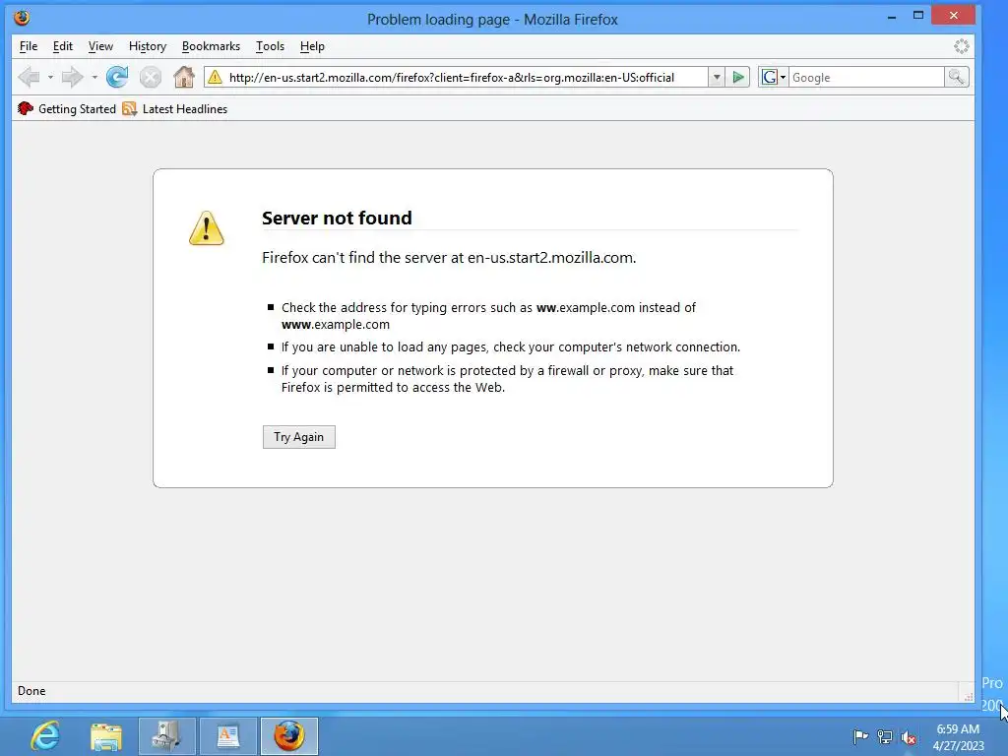
Task: Open the Bookmarks menu
Action: [211, 46]
